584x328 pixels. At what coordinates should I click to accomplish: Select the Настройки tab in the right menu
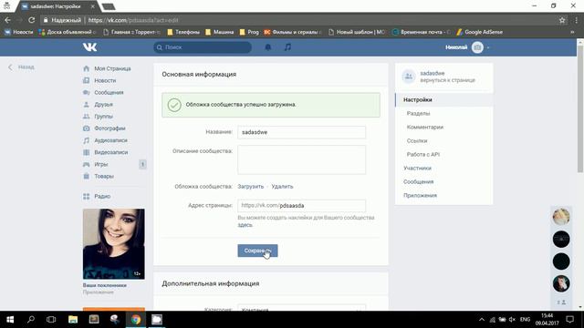(x=444, y=99)
